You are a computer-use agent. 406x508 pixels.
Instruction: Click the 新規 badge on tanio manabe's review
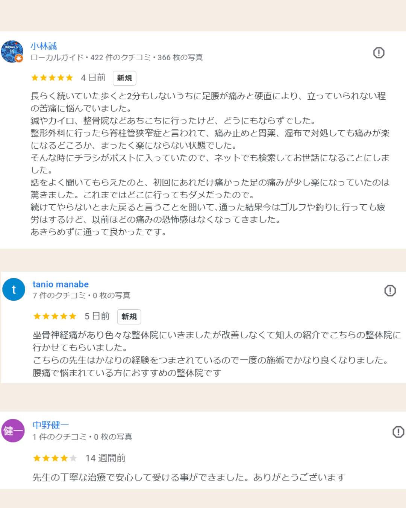click(x=129, y=317)
